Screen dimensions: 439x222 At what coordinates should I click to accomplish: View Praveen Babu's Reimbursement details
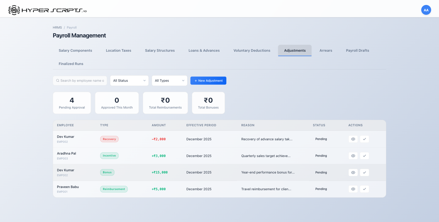click(x=353, y=189)
